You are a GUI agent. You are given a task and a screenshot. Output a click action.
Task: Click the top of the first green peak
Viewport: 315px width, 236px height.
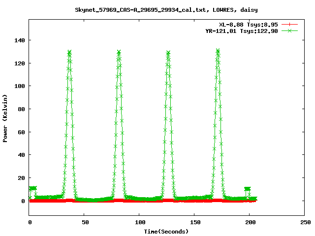coord(69,52)
